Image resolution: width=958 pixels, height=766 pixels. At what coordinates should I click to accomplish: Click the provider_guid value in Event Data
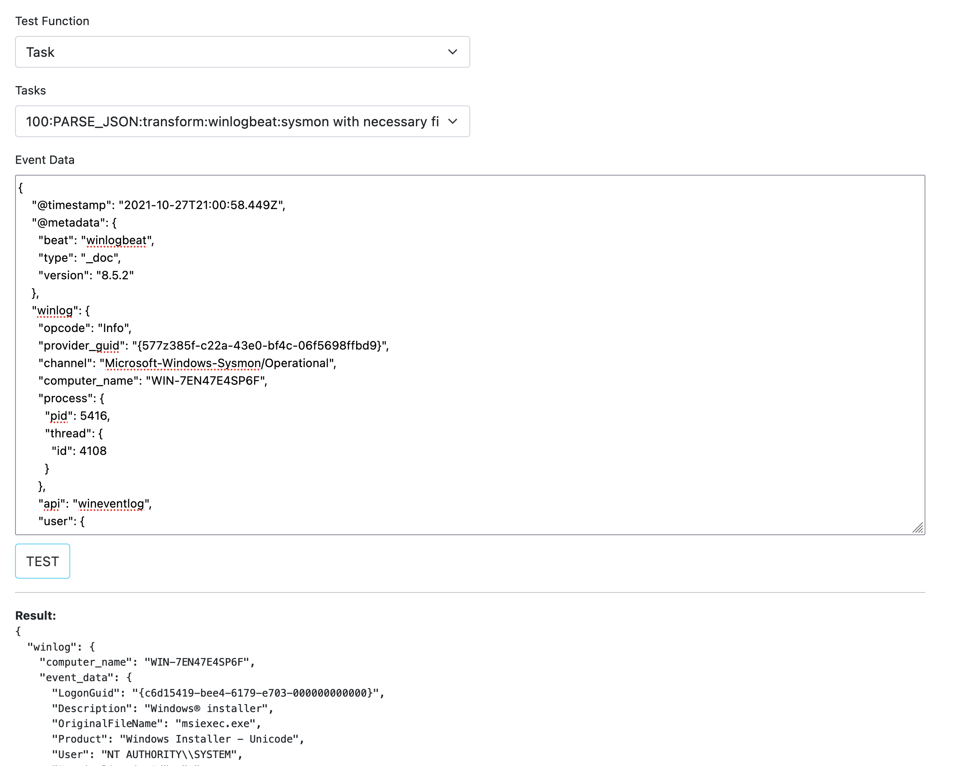(260, 346)
